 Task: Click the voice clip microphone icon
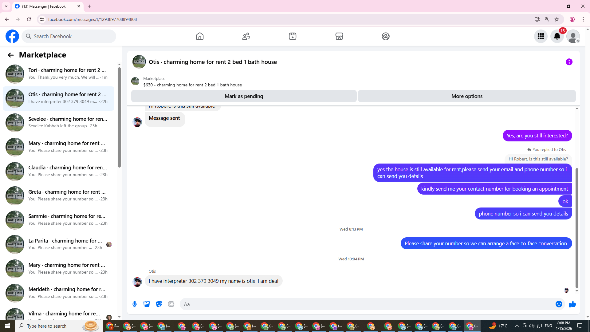pos(135,304)
